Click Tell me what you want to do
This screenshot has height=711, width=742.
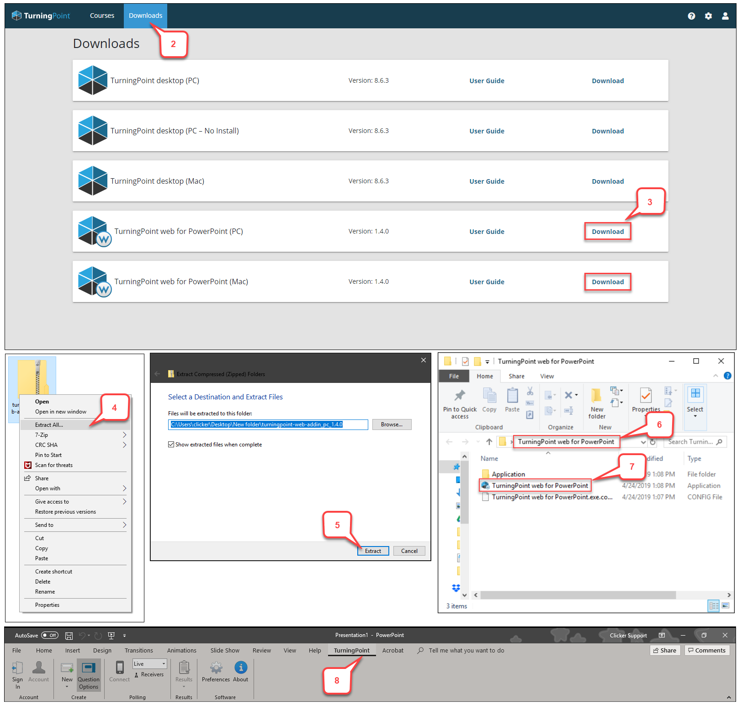466,650
